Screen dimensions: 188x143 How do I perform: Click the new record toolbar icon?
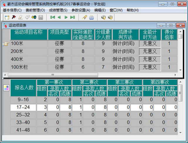click(7, 17)
